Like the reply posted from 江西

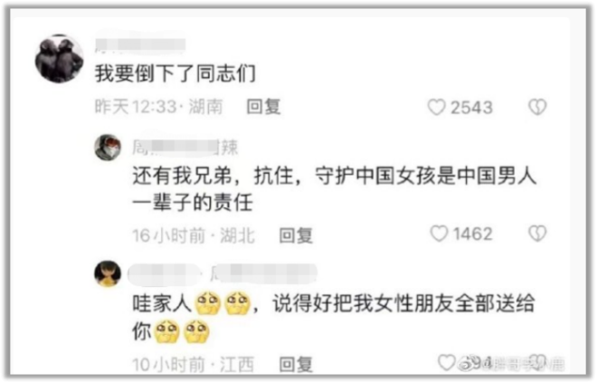coord(447,362)
